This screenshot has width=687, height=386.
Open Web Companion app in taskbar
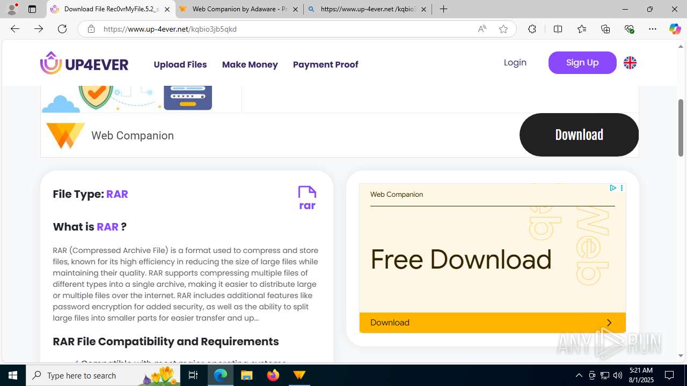[299, 375]
